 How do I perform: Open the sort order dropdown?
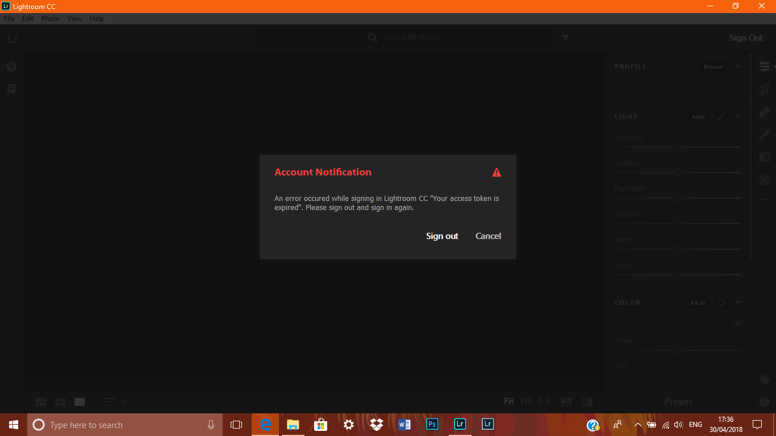(x=115, y=402)
